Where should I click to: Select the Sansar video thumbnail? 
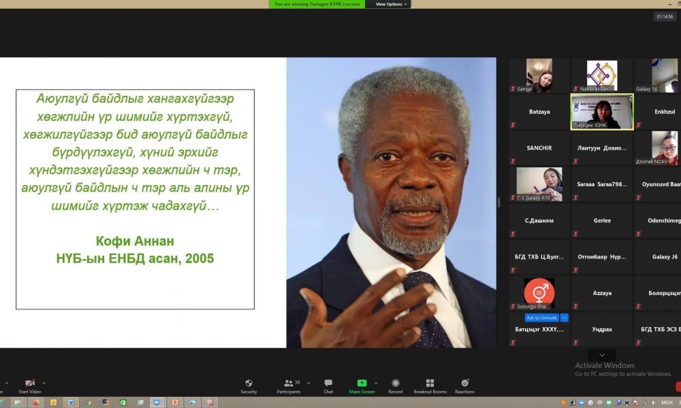click(x=539, y=75)
